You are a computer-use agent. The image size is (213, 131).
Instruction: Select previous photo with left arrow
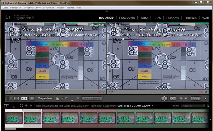click(x=181, y=98)
